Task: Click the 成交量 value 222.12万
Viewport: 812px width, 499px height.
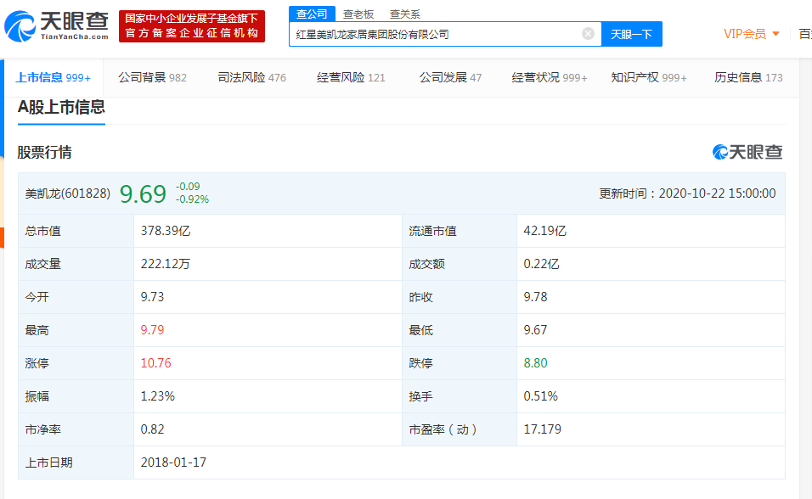Action: (165, 264)
